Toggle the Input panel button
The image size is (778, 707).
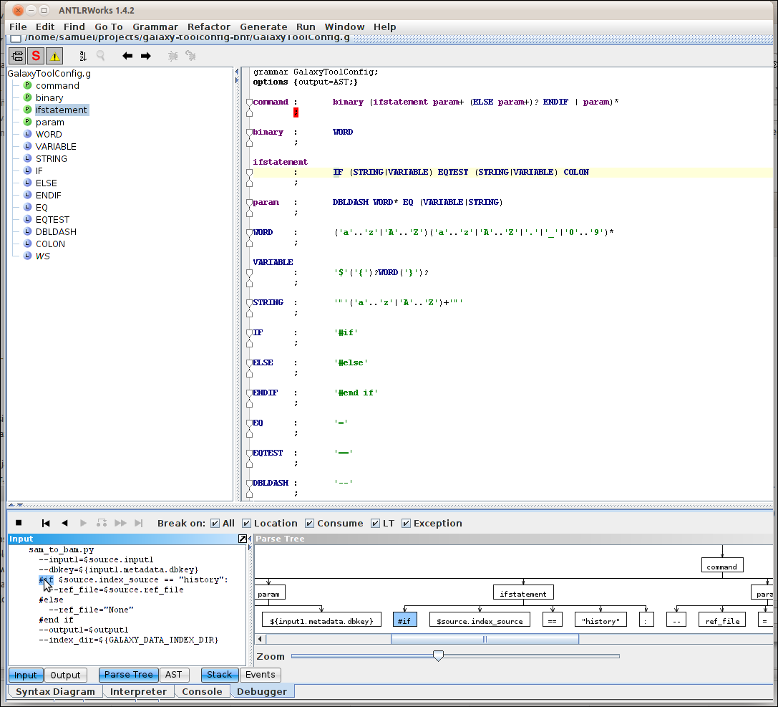coord(26,675)
